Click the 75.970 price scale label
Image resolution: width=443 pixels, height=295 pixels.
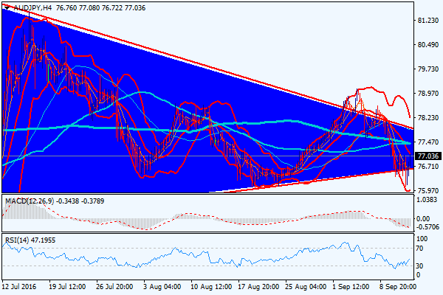coord(428,190)
